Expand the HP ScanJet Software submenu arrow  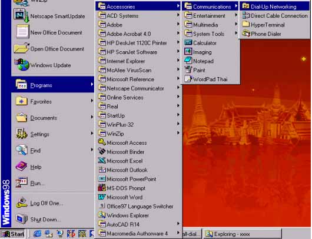(x=178, y=51)
